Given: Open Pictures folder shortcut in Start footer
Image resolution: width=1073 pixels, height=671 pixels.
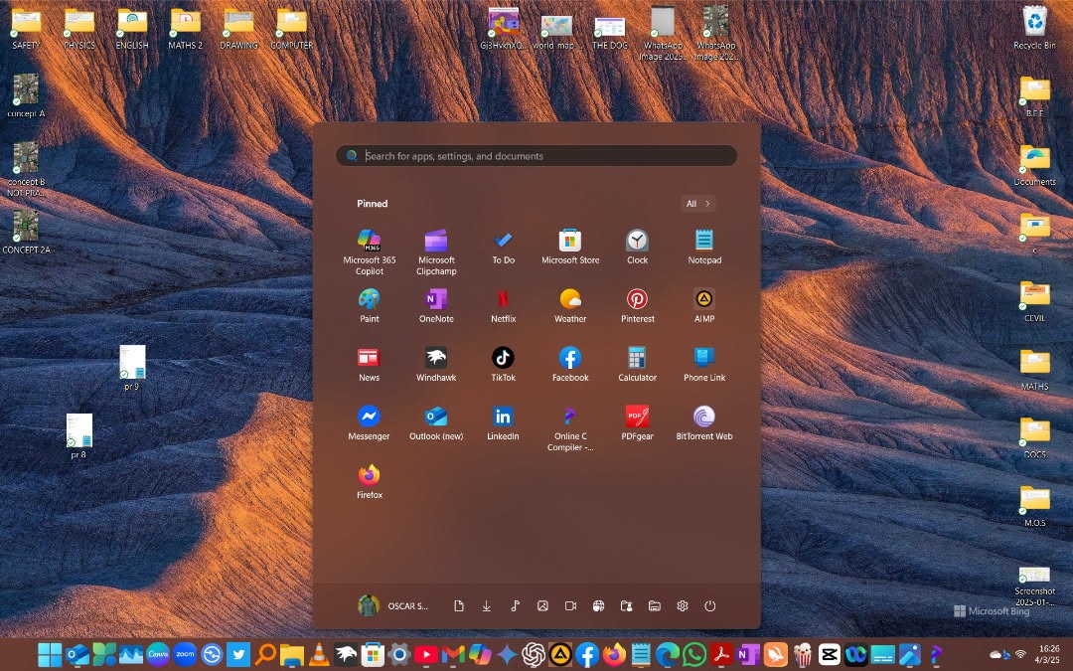Looking at the screenshot, I should 542,606.
